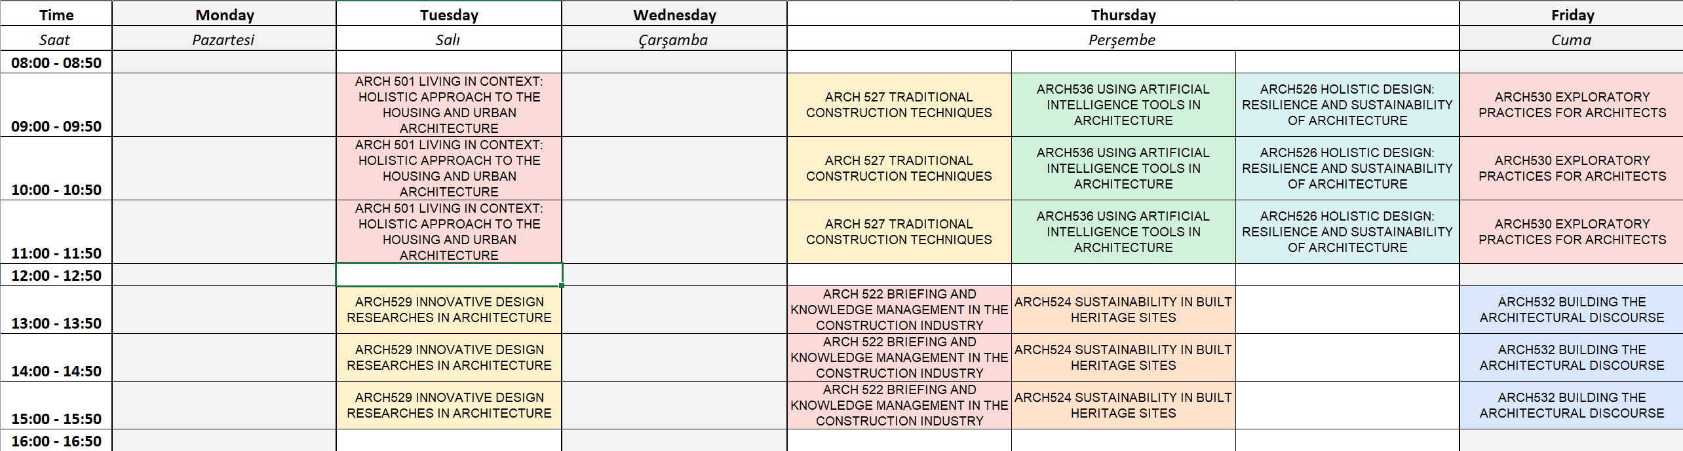Click the fill handle of the selected cell
Screen dimensions: 1683x451
point(562,286)
